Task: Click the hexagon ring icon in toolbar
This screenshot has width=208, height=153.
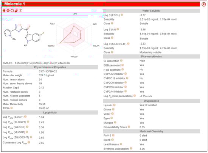Action: coord(12,11)
